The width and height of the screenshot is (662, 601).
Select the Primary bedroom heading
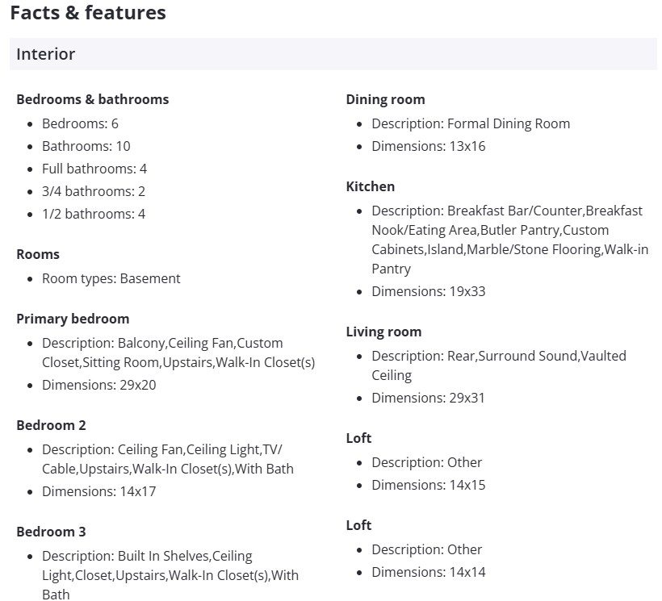[73, 319]
